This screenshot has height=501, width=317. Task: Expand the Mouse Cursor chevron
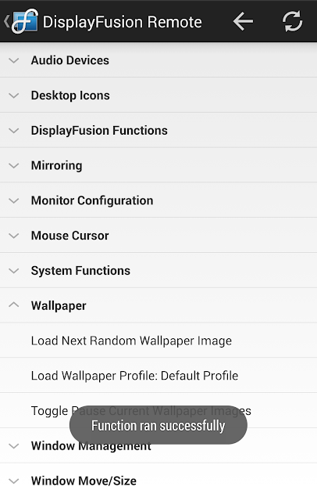click(14, 236)
